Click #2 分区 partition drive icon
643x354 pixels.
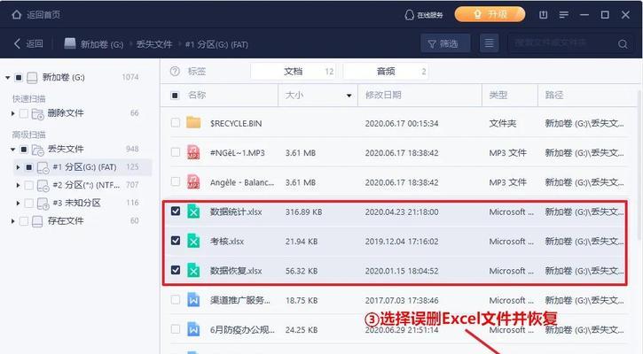tap(43, 185)
